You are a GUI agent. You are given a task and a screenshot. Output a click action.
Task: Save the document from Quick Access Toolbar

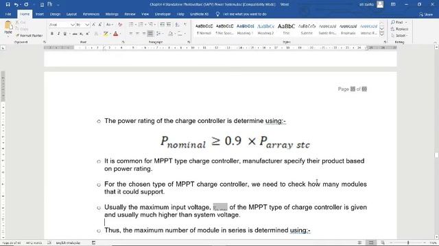click(x=8, y=5)
